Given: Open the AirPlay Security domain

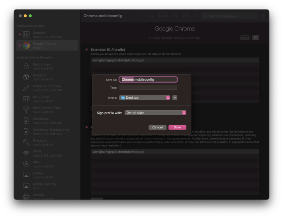Looking at the screenshot, I should tap(47, 186).
